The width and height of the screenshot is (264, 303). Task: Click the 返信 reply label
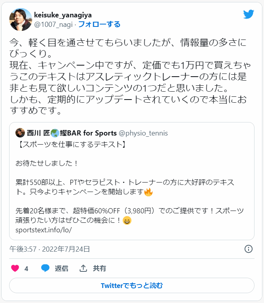pyautogui.click(x=61, y=269)
